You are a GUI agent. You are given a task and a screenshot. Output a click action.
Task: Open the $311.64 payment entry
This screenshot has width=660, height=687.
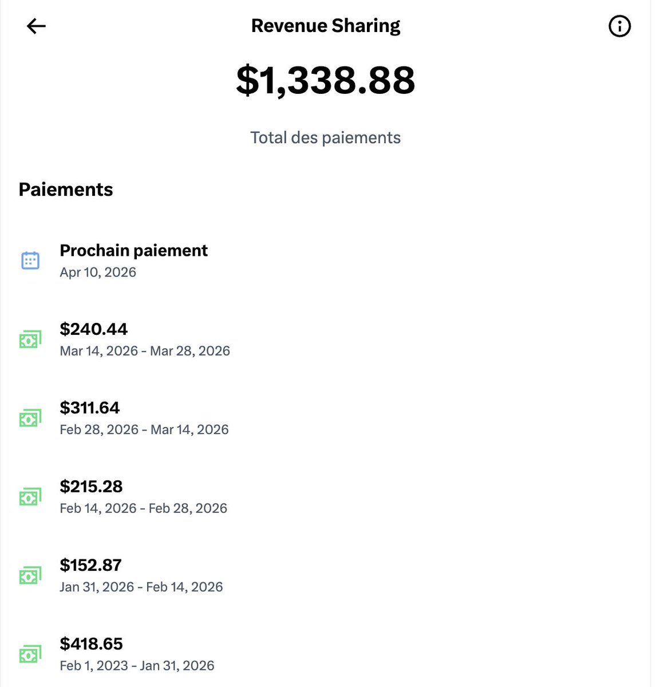click(x=325, y=418)
